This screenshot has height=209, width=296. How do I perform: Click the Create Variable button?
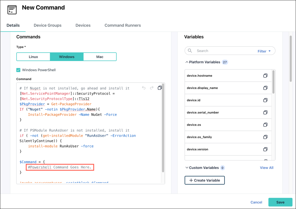[x=204, y=180]
